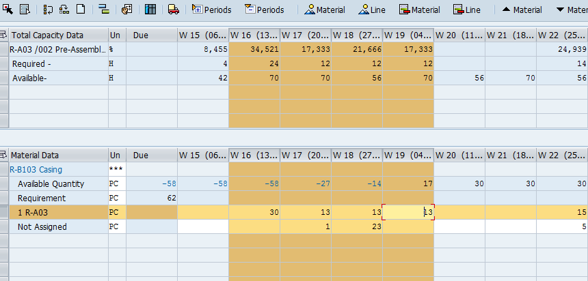Viewport: 588px width, 281px height.
Task: Collapse Periods with the minus button
Action: 265,10
